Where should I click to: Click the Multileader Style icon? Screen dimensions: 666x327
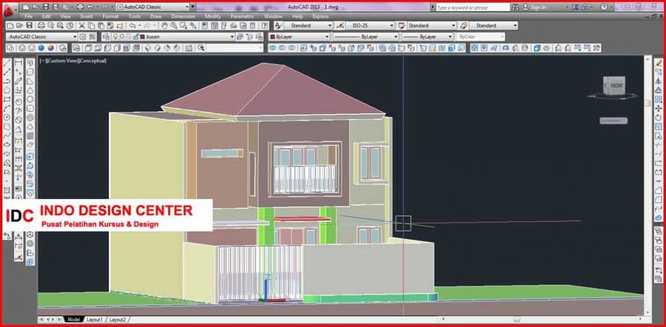[x=463, y=25]
